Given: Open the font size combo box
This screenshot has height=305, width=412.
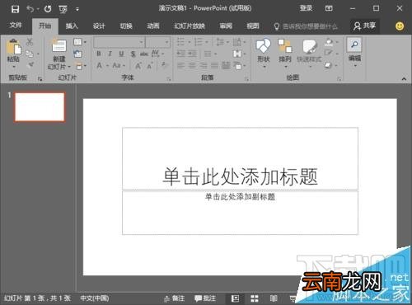Looking at the screenshot, I should pyautogui.click(x=157, y=42).
